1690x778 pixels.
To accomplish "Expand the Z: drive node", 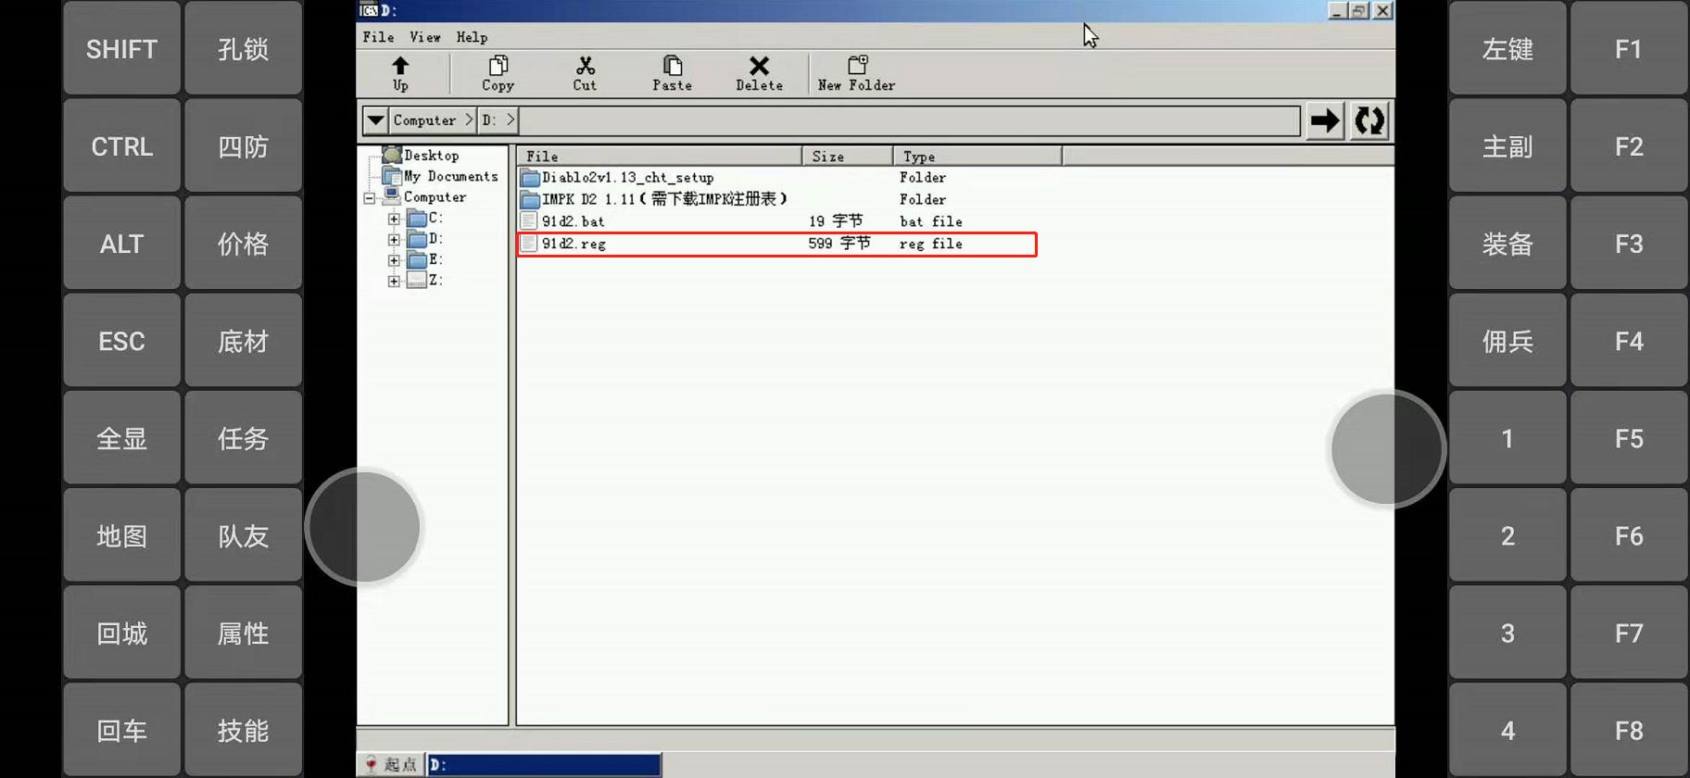I will (394, 281).
